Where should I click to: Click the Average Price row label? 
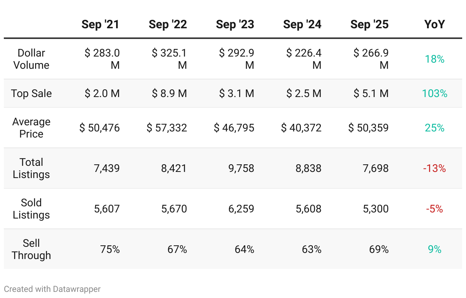point(31,128)
